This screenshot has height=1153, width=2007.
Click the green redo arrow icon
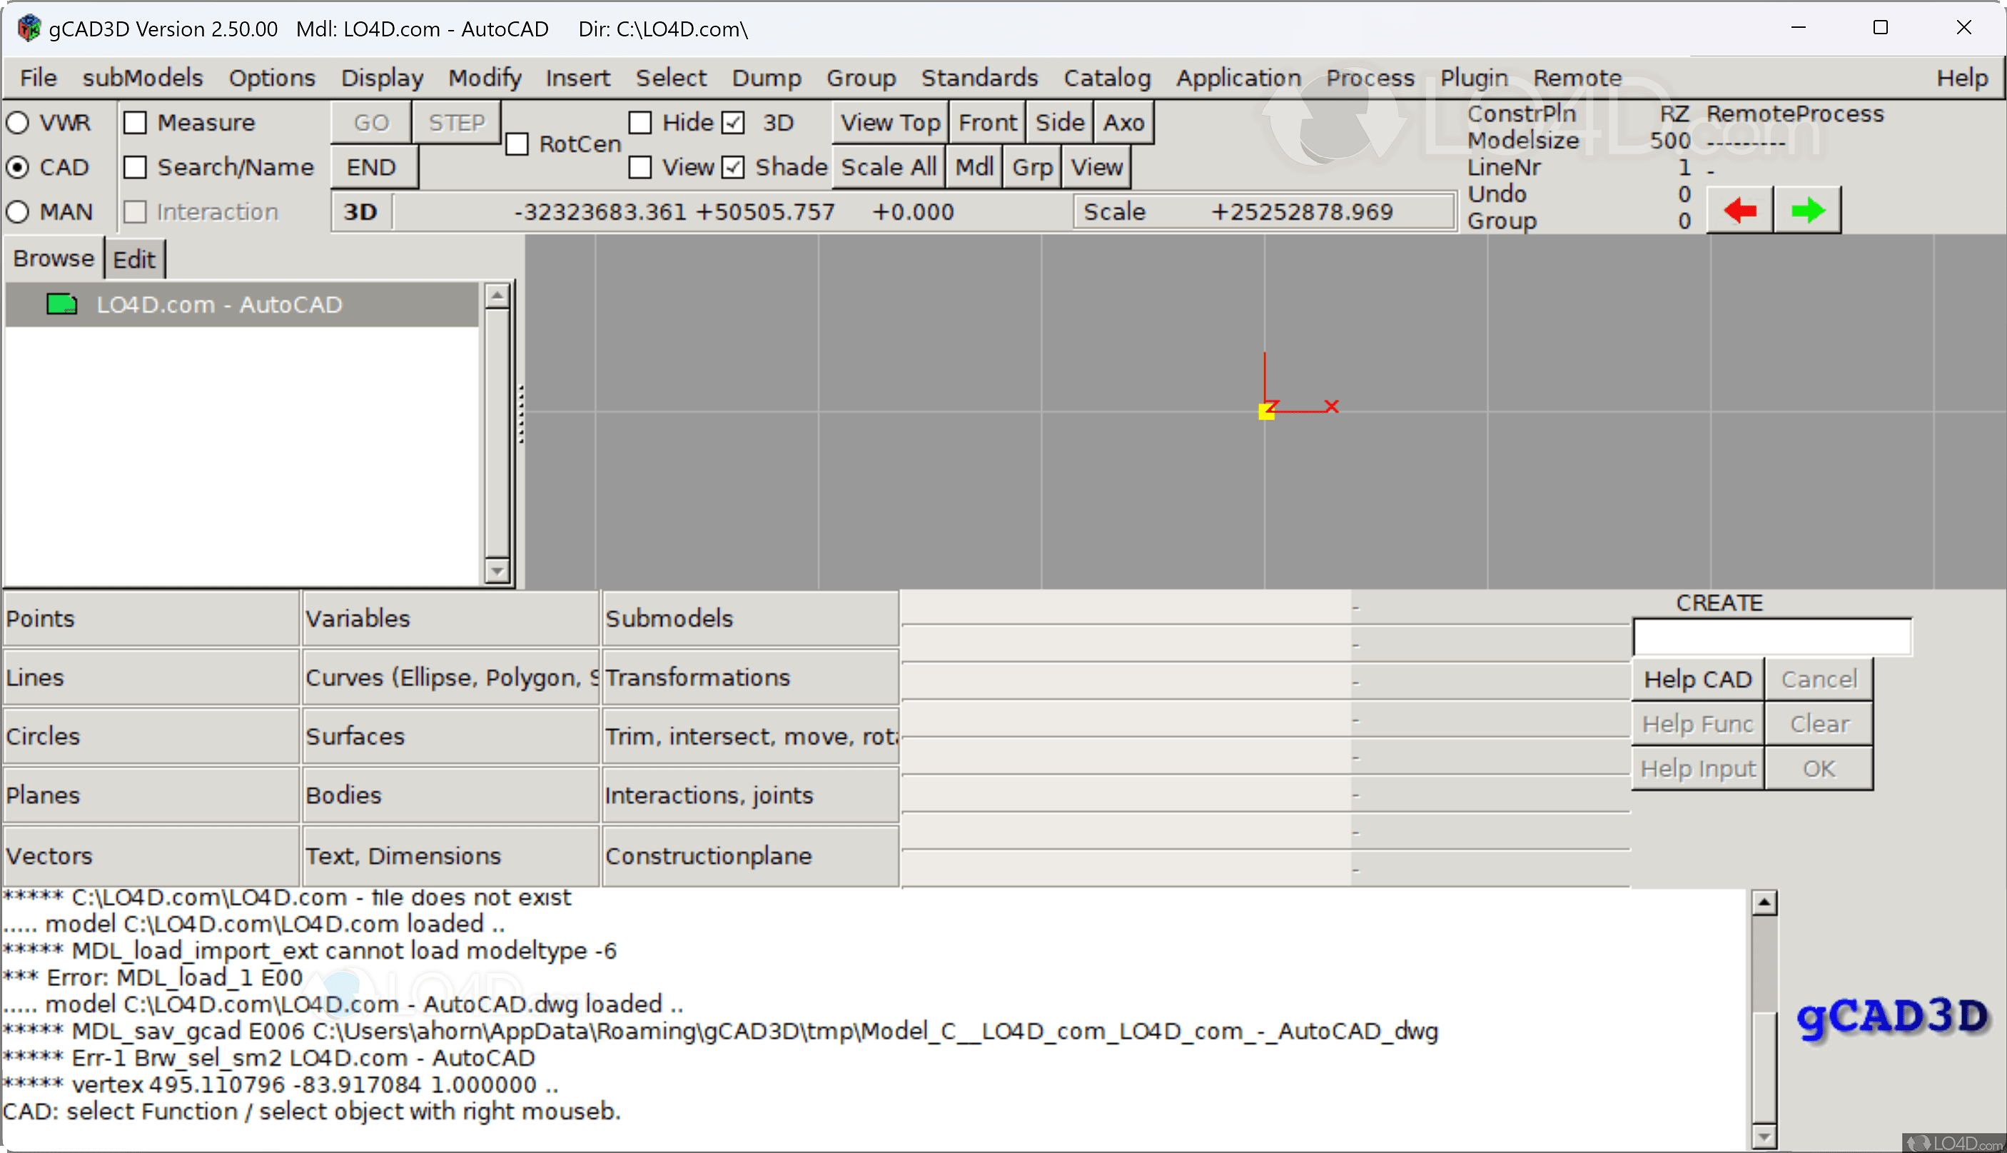click(x=1808, y=211)
